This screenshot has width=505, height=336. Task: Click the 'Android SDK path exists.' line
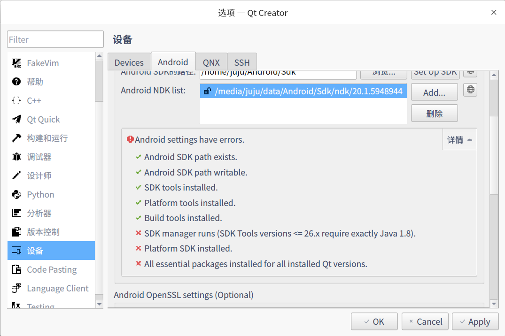point(191,157)
